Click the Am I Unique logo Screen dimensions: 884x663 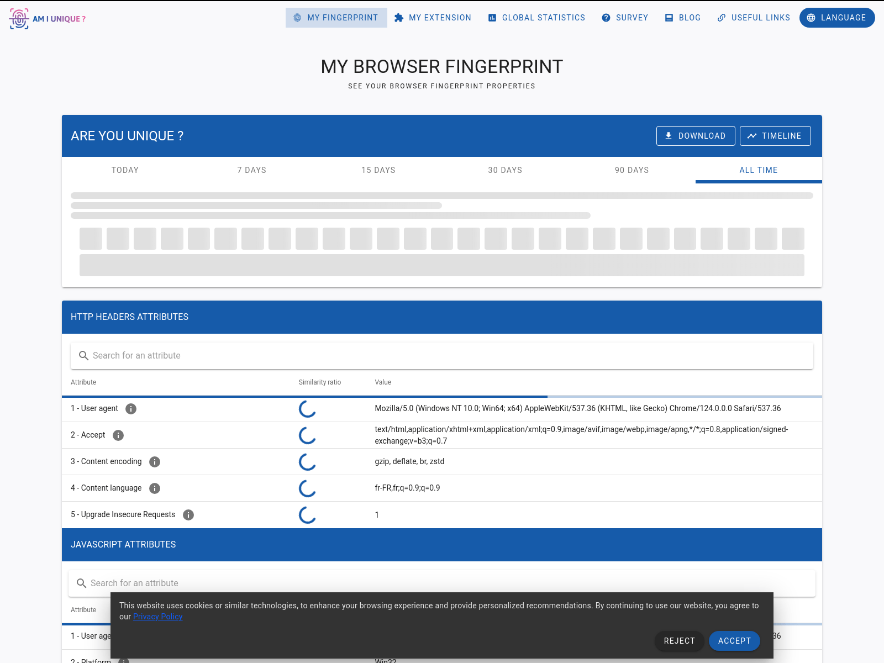point(48,19)
